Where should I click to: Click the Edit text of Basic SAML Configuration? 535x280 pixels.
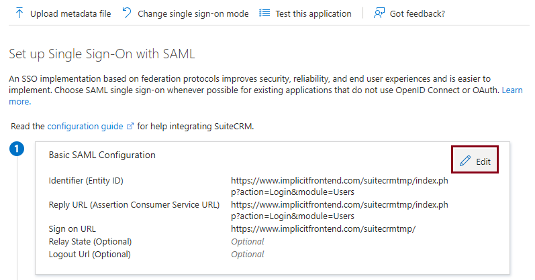(x=483, y=161)
